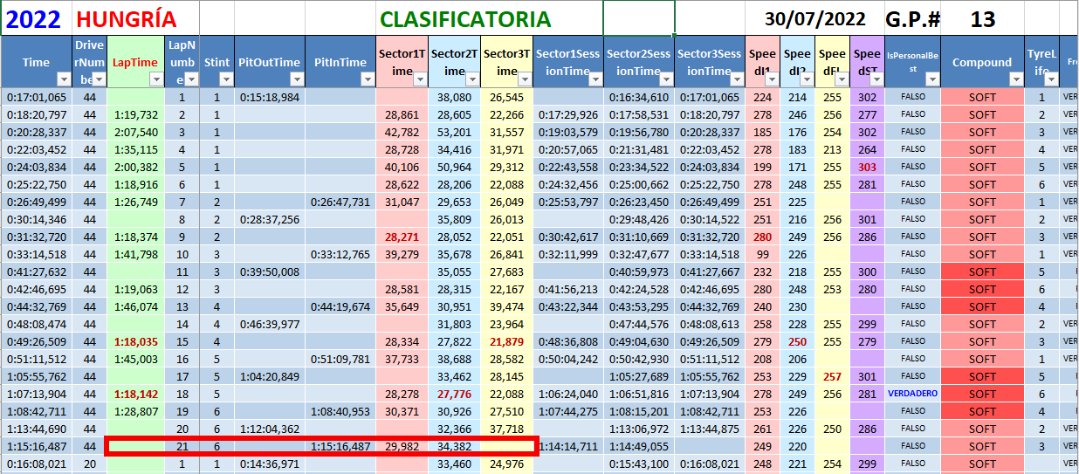
Task: Open the Sector3Time filter dropdown
Action: tap(526, 79)
